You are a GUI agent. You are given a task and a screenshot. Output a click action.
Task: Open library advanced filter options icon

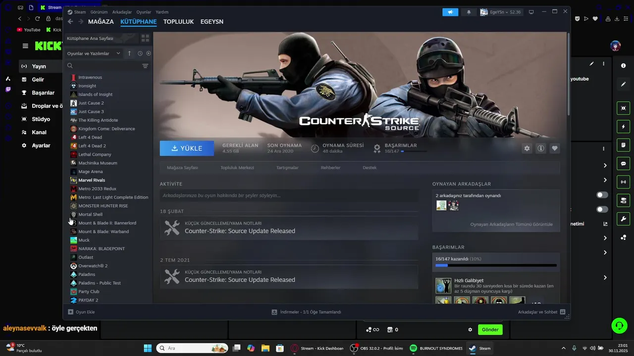click(x=145, y=66)
